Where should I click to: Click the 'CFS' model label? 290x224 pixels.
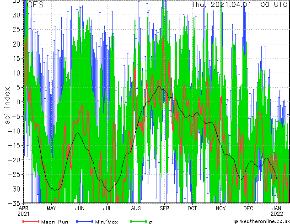click(35, 5)
